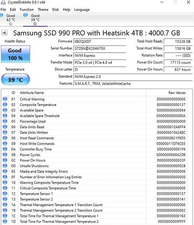Image resolution: width=194 pixels, height=225 pixels.
Task: Open the Disk menu
Action: 56,10
